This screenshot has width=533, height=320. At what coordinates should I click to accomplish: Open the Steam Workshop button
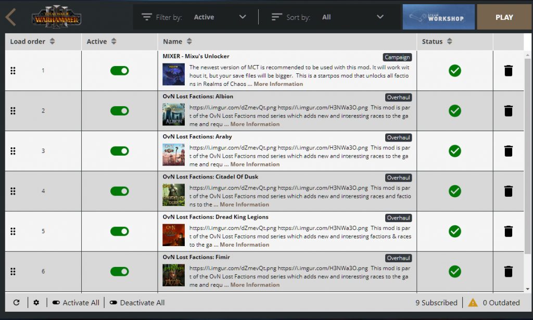tap(438, 17)
